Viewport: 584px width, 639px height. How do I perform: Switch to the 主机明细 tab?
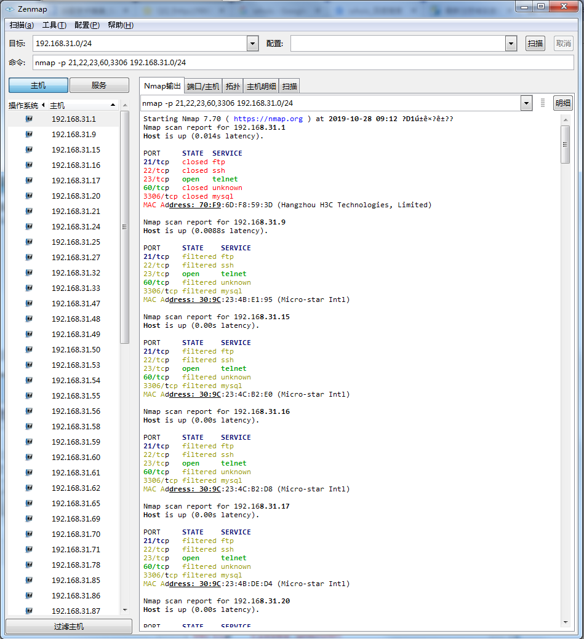point(261,86)
